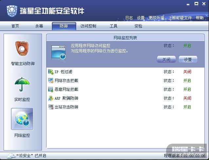The image size is (209, 160).
Task: Click 关闭 status of IP 包过滤
Action: (187, 72)
